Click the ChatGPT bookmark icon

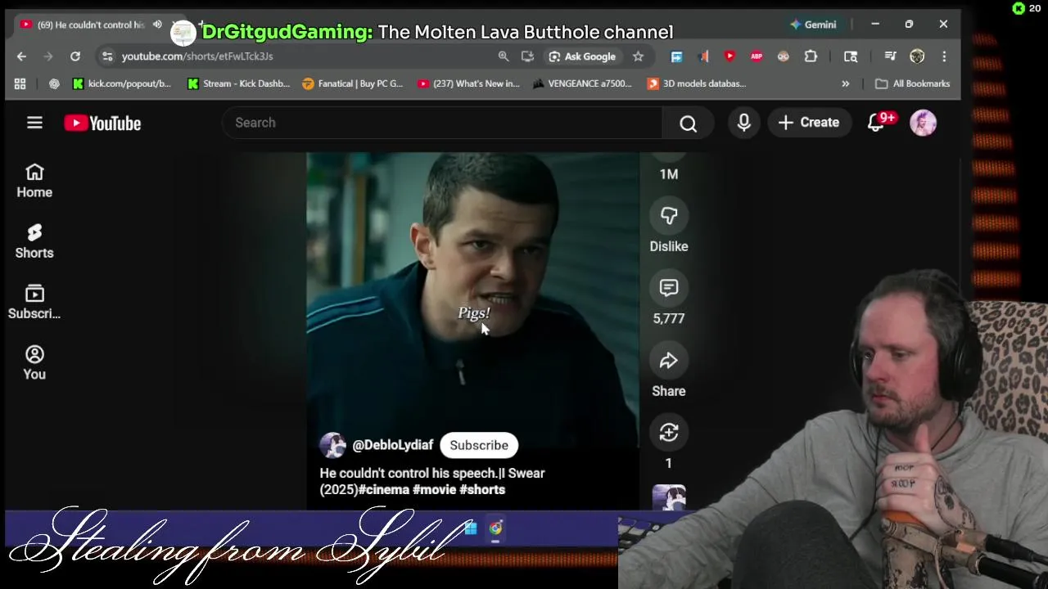point(54,83)
